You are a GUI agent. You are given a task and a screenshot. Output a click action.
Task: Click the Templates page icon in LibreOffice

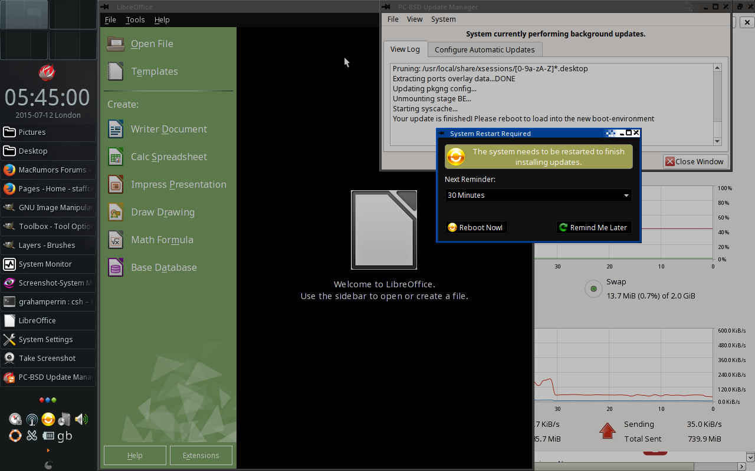coord(116,71)
